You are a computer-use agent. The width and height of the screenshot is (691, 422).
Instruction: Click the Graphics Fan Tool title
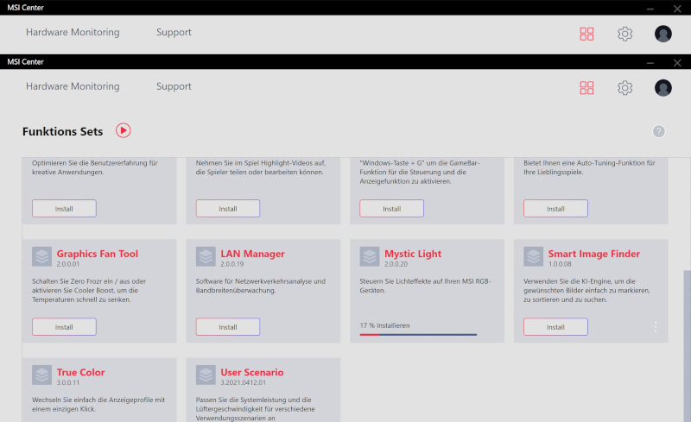click(x=98, y=254)
